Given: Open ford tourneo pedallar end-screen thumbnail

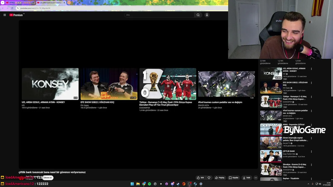Looking at the screenshot, I should pos(227,84).
